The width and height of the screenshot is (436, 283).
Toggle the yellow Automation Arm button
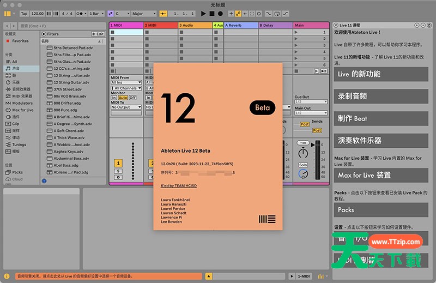click(238, 13)
